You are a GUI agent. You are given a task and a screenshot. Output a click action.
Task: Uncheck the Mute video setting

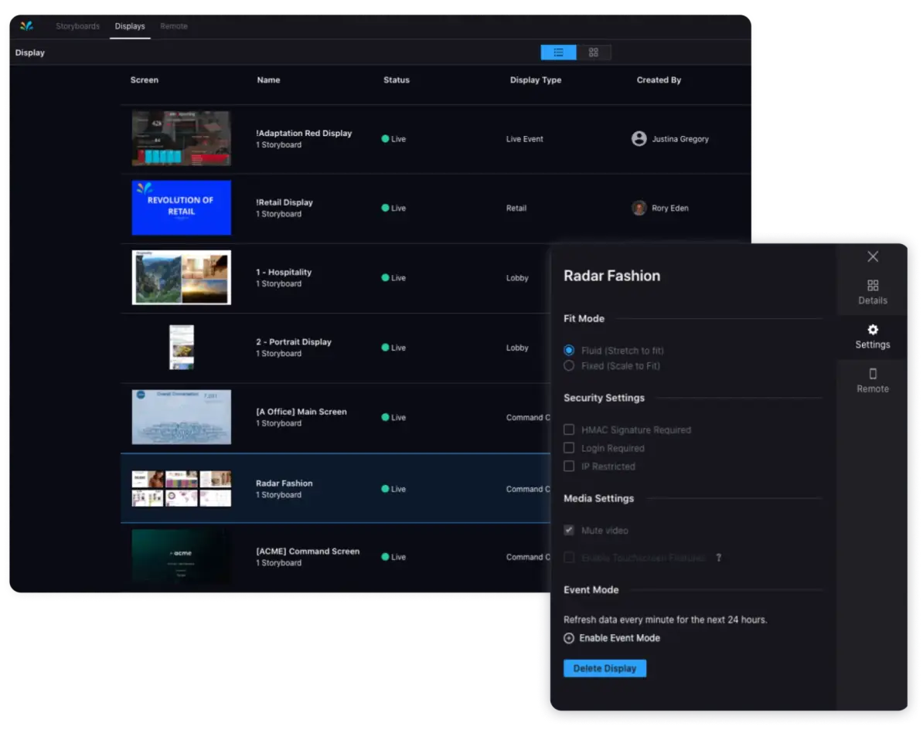tap(570, 531)
